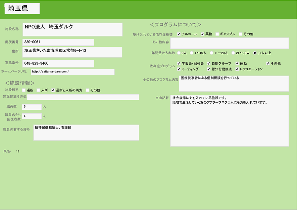Image resolution: width=297 pixels, height=210 pixels.
Task: Check the 通所 facility type checkbox
Action: [x=24, y=90]
